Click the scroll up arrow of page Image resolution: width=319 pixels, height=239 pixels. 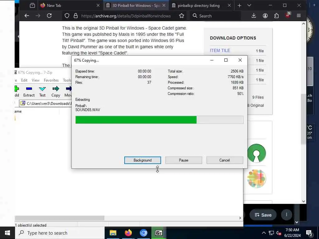coord(303,24)
